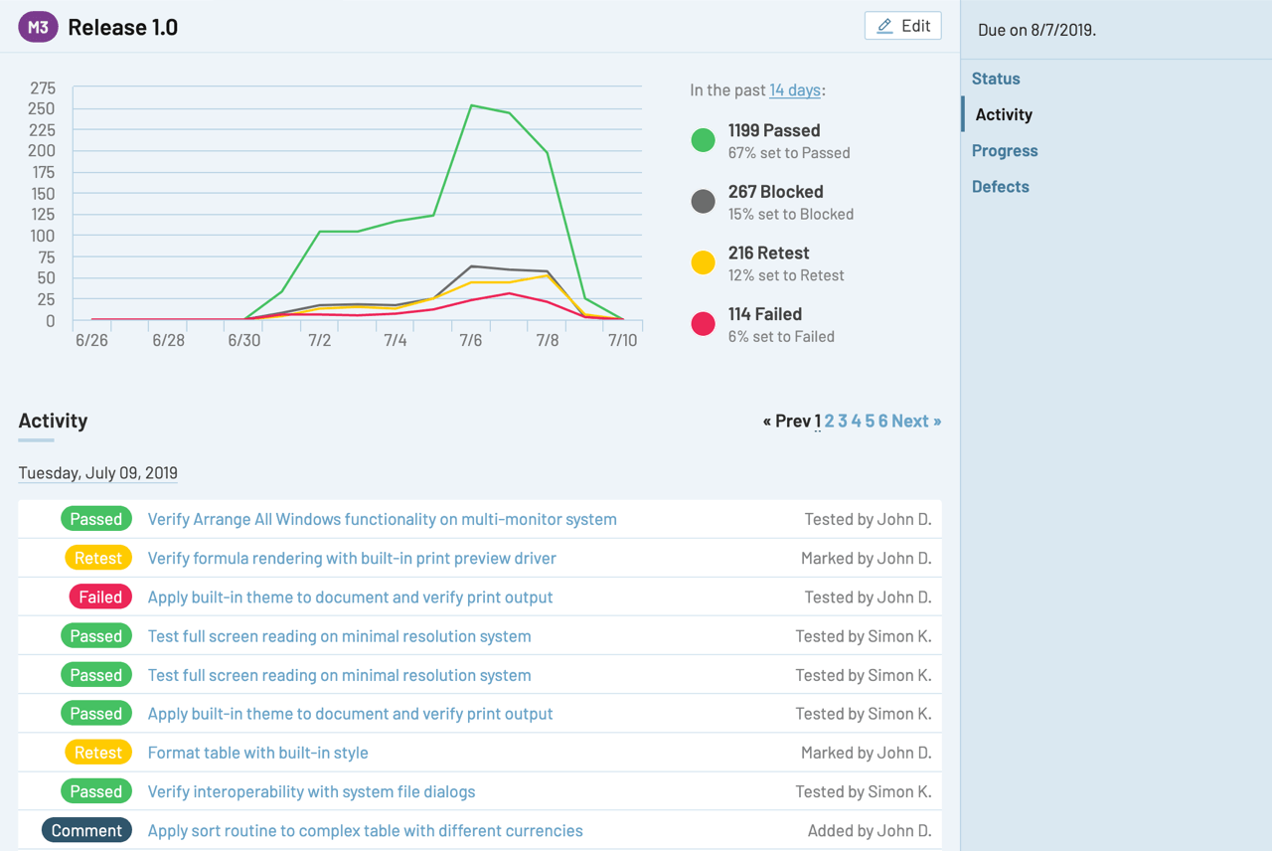Click the gray Blocked legend circle
Viewport: 1272px width, 851px height.
703,202
